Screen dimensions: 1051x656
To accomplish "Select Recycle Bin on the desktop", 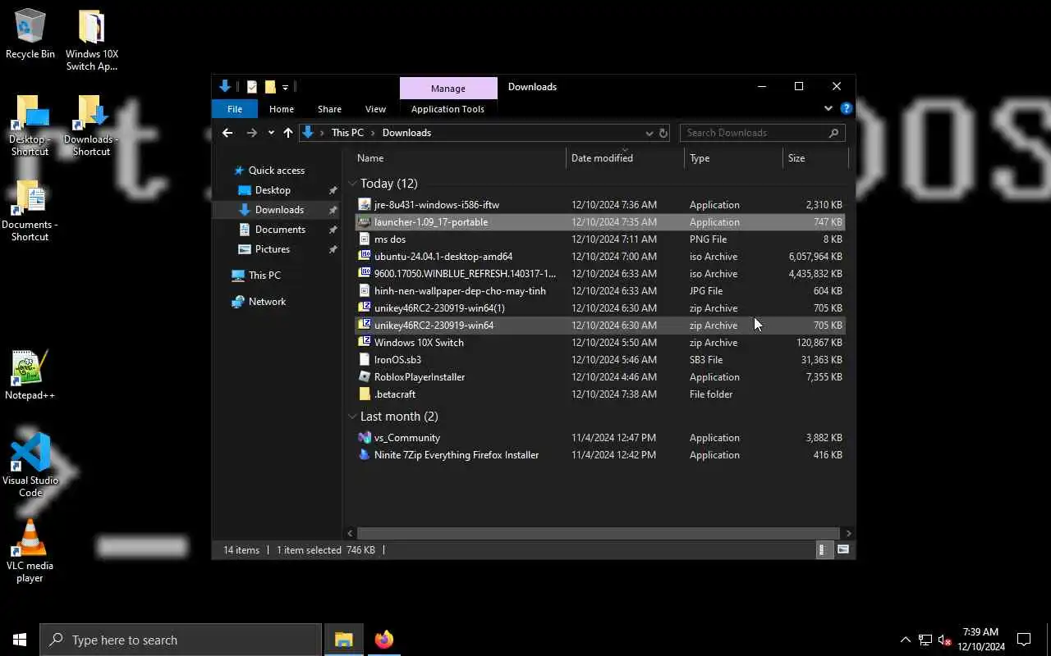I will tap(30, 34).
